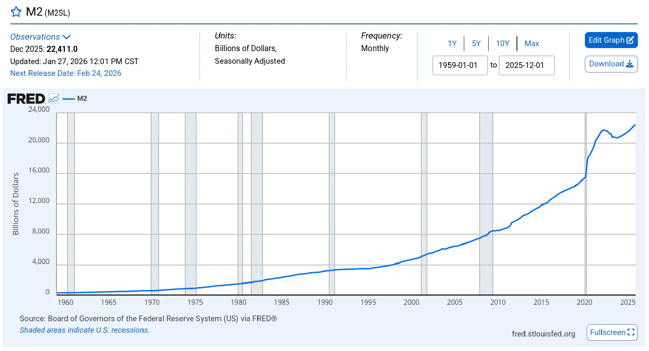
Task: Click the start date field 1959-01-01
Action: pyautogui.click(x=460, y=65)
